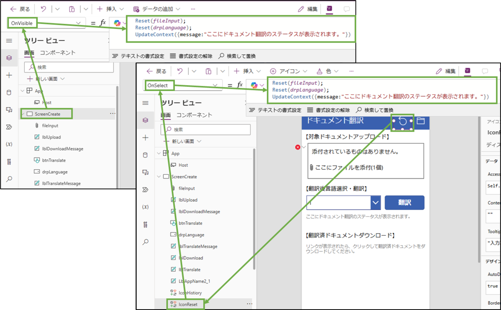Collapse the ScreenCreate chevron in front window tree
501x310 pixels.
[x=159, y=177]
